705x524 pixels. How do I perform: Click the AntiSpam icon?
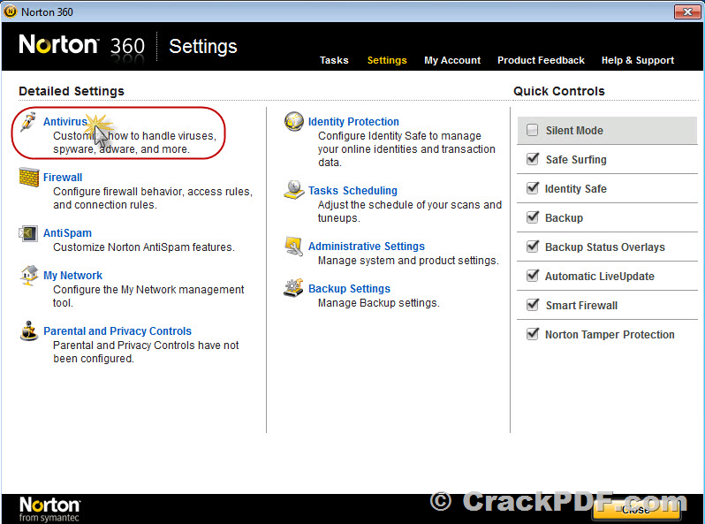(x=28, y=233)
